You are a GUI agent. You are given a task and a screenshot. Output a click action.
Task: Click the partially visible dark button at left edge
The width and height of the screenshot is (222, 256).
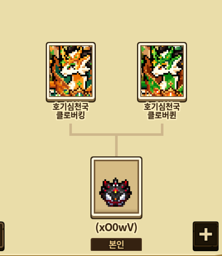click(2, 236)
